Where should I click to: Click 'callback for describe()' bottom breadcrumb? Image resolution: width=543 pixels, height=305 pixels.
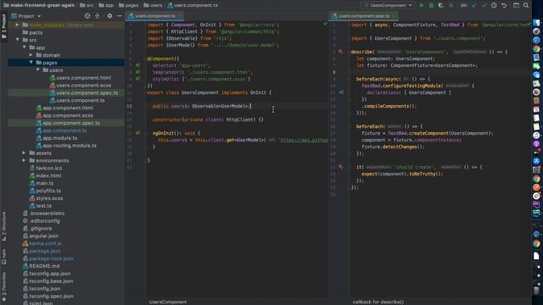click(x=378, y=302)
